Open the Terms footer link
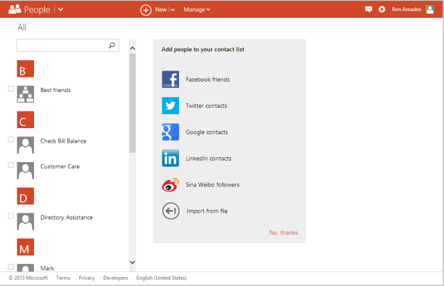Screen dimensions: 444x286 click(x=63, y=278)
